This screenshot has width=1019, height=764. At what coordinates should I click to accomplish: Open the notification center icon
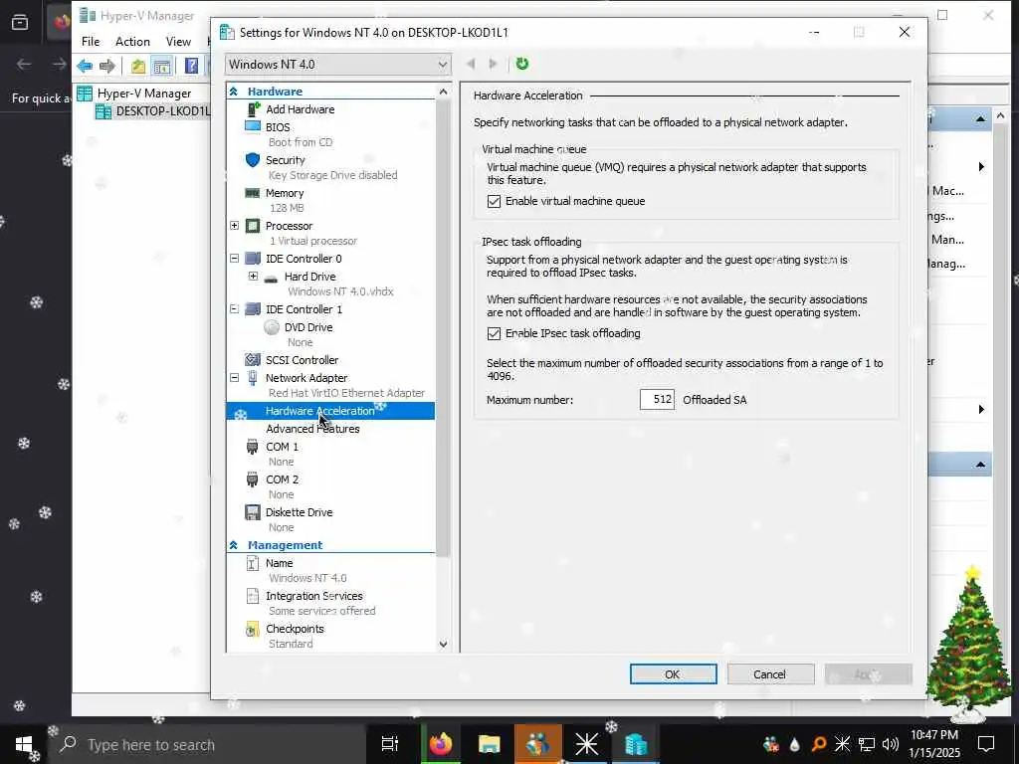click(986, 744)
